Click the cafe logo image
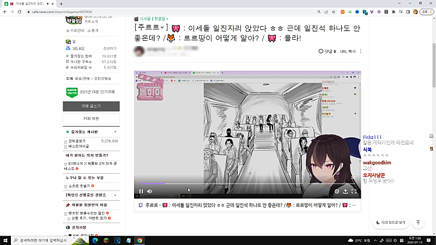Image resolution: width=436 pixels, height=245 pixels. pos(74,20)
